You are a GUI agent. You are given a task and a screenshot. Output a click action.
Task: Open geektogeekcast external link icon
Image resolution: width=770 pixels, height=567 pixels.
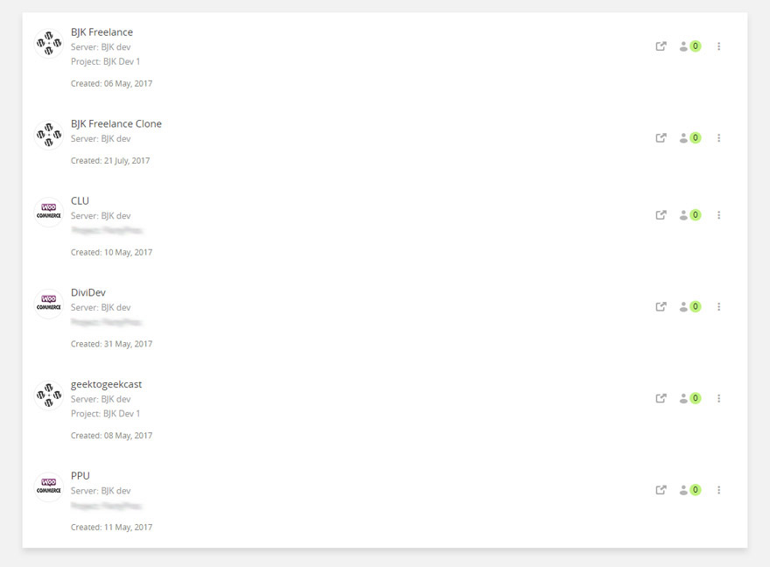coord(661,398)
